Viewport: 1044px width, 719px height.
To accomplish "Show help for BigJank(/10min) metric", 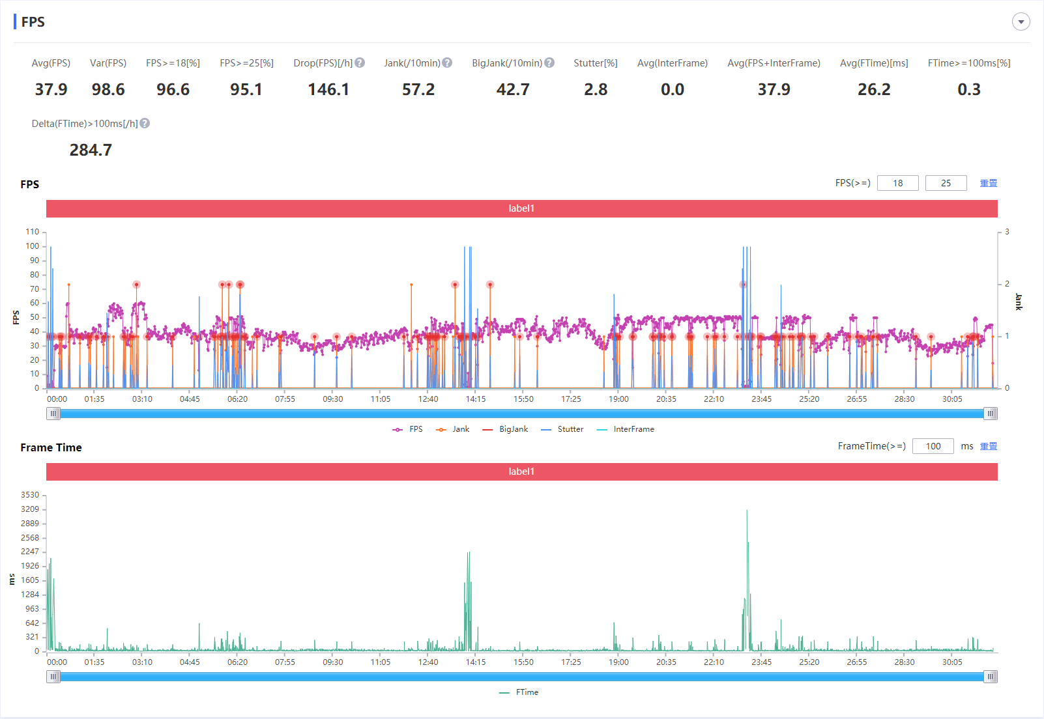I will (x=549, y=63).
